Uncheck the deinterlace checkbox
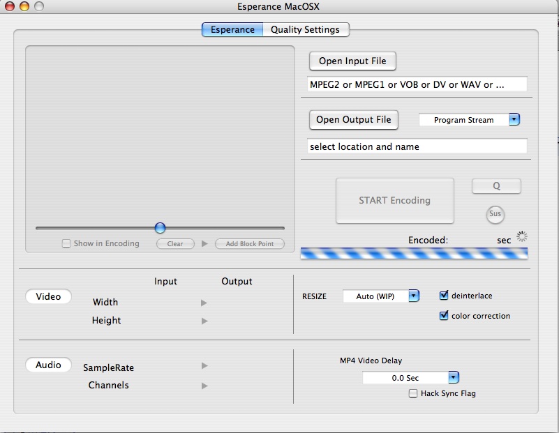The image size is (559, 433). [444, 295]
